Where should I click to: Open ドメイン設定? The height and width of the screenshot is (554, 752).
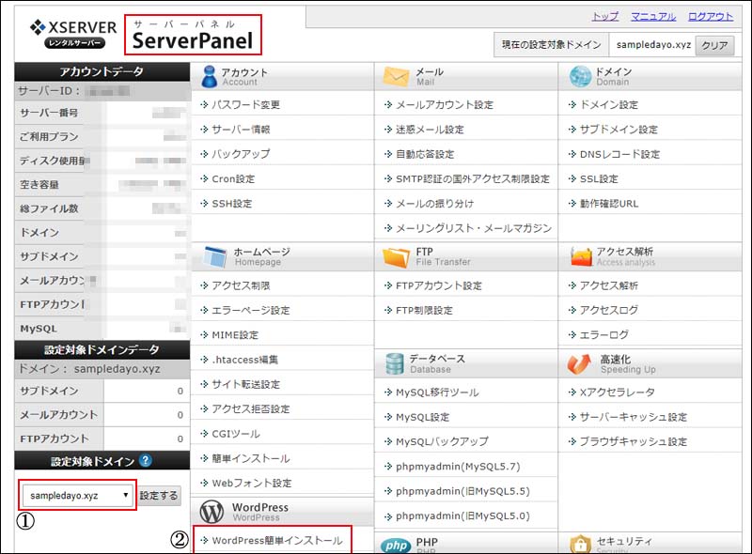tap(609, 104)
